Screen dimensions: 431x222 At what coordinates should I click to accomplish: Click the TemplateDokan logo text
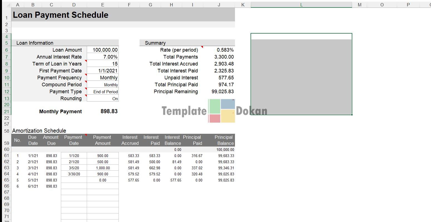(x=184, y=111)
